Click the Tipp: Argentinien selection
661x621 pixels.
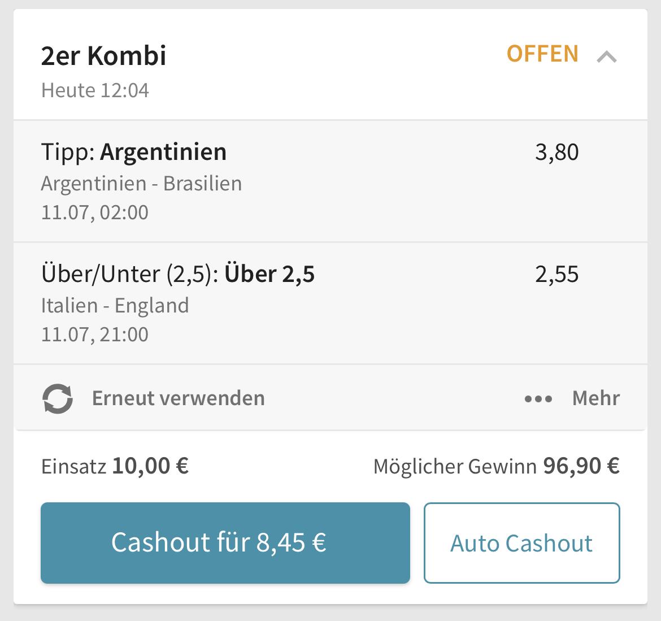point(134,152)
